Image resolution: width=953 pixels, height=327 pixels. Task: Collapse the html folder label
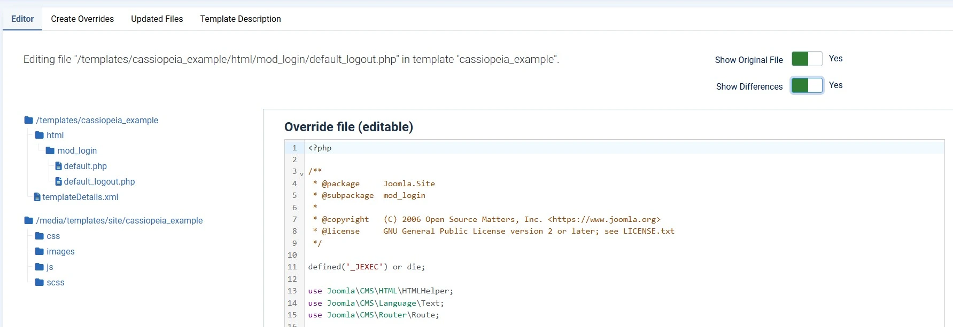click(x=55, y=135)
